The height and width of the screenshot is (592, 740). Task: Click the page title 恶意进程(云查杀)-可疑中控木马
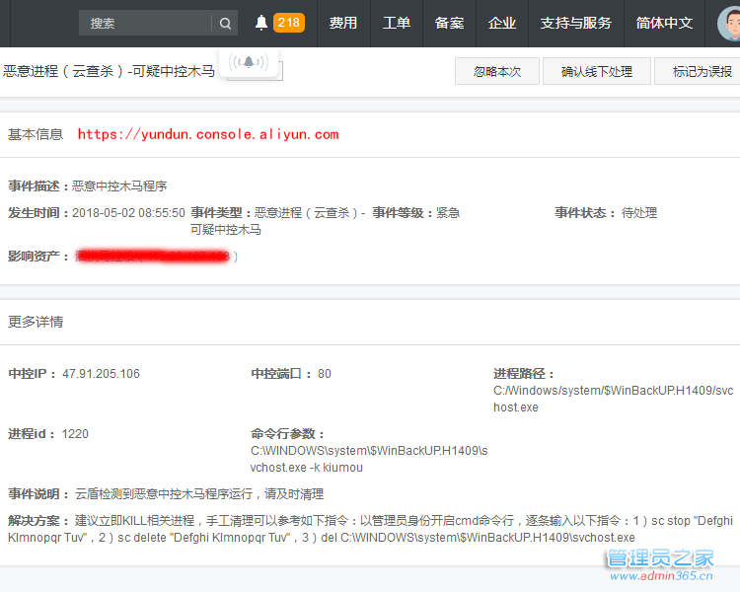pos(109,71)
